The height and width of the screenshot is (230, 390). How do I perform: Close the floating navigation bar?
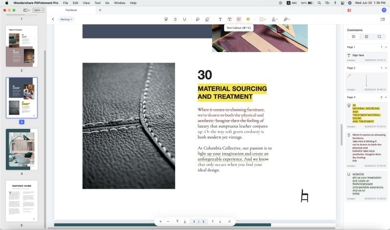click(229, 222)
